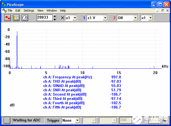Click the trigger threshold field showing 200
This screenshot has height=126, width=171.
pos(126,120)
